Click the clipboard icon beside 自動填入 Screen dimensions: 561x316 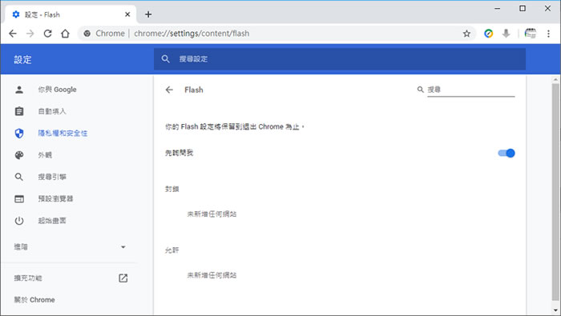[19, 111]
